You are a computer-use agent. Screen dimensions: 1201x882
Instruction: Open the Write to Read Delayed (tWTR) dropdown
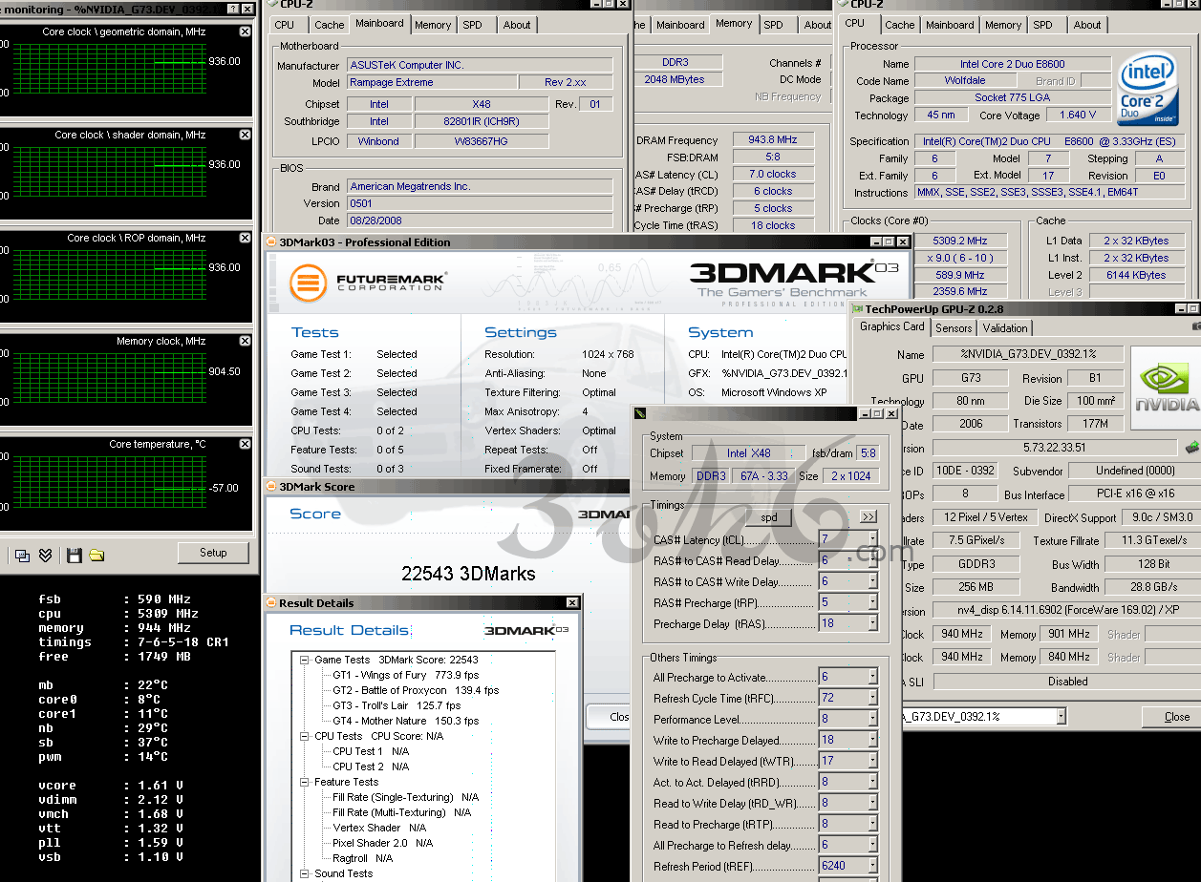coord(871,761)
